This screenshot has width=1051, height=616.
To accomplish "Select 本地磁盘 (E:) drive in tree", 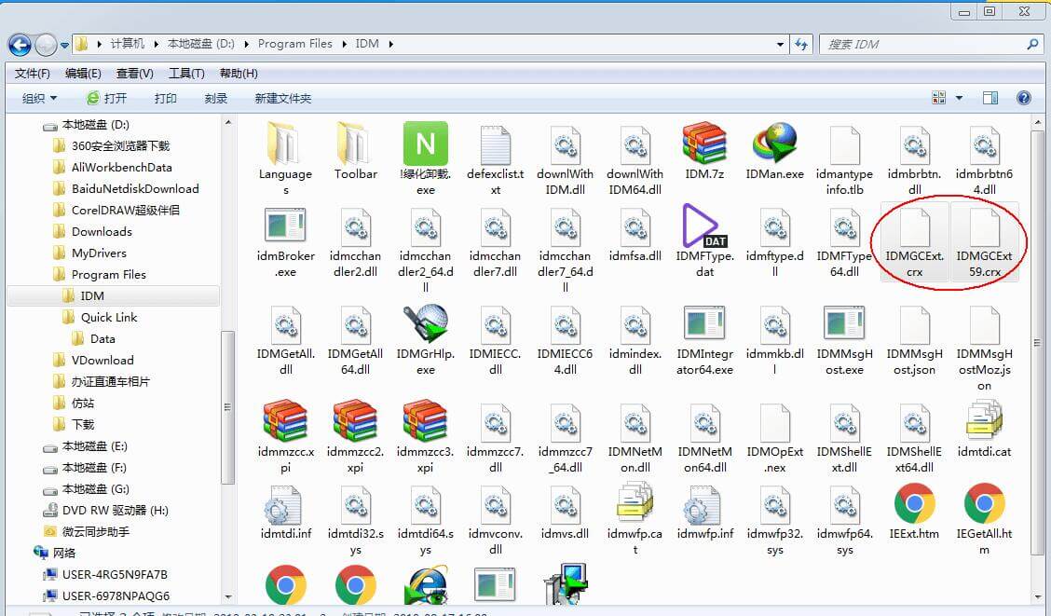I will (94, 445).
